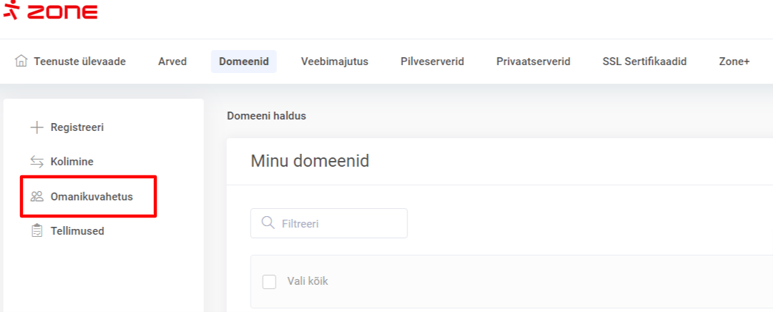The height and width of the screenshot is (312, 773).
Task: Click the clipboard icon beside Tellimused
Action: (37, 230)
